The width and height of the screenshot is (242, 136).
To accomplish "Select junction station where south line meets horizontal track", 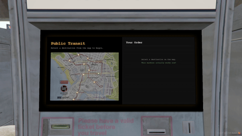I will (84, 74).
